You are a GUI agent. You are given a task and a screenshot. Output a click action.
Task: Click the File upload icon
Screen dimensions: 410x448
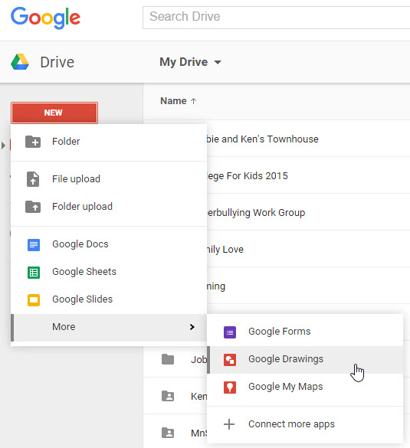click(x=33, y=179)
